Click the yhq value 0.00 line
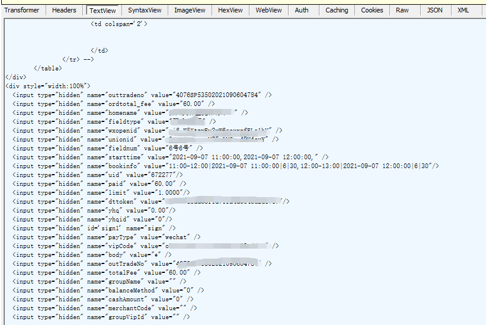486x325 pixels. click(x=94, y=211)
